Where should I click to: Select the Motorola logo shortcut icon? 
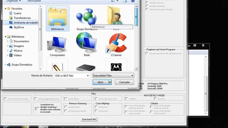[x=116, y=67]
